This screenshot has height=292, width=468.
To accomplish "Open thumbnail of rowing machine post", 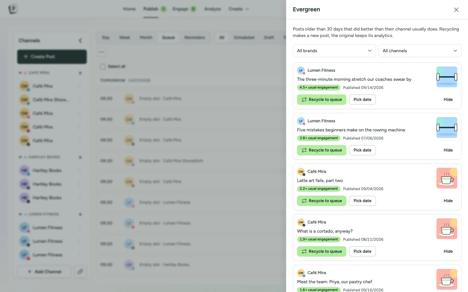I will pyautogui.click(x=447, y=128).
